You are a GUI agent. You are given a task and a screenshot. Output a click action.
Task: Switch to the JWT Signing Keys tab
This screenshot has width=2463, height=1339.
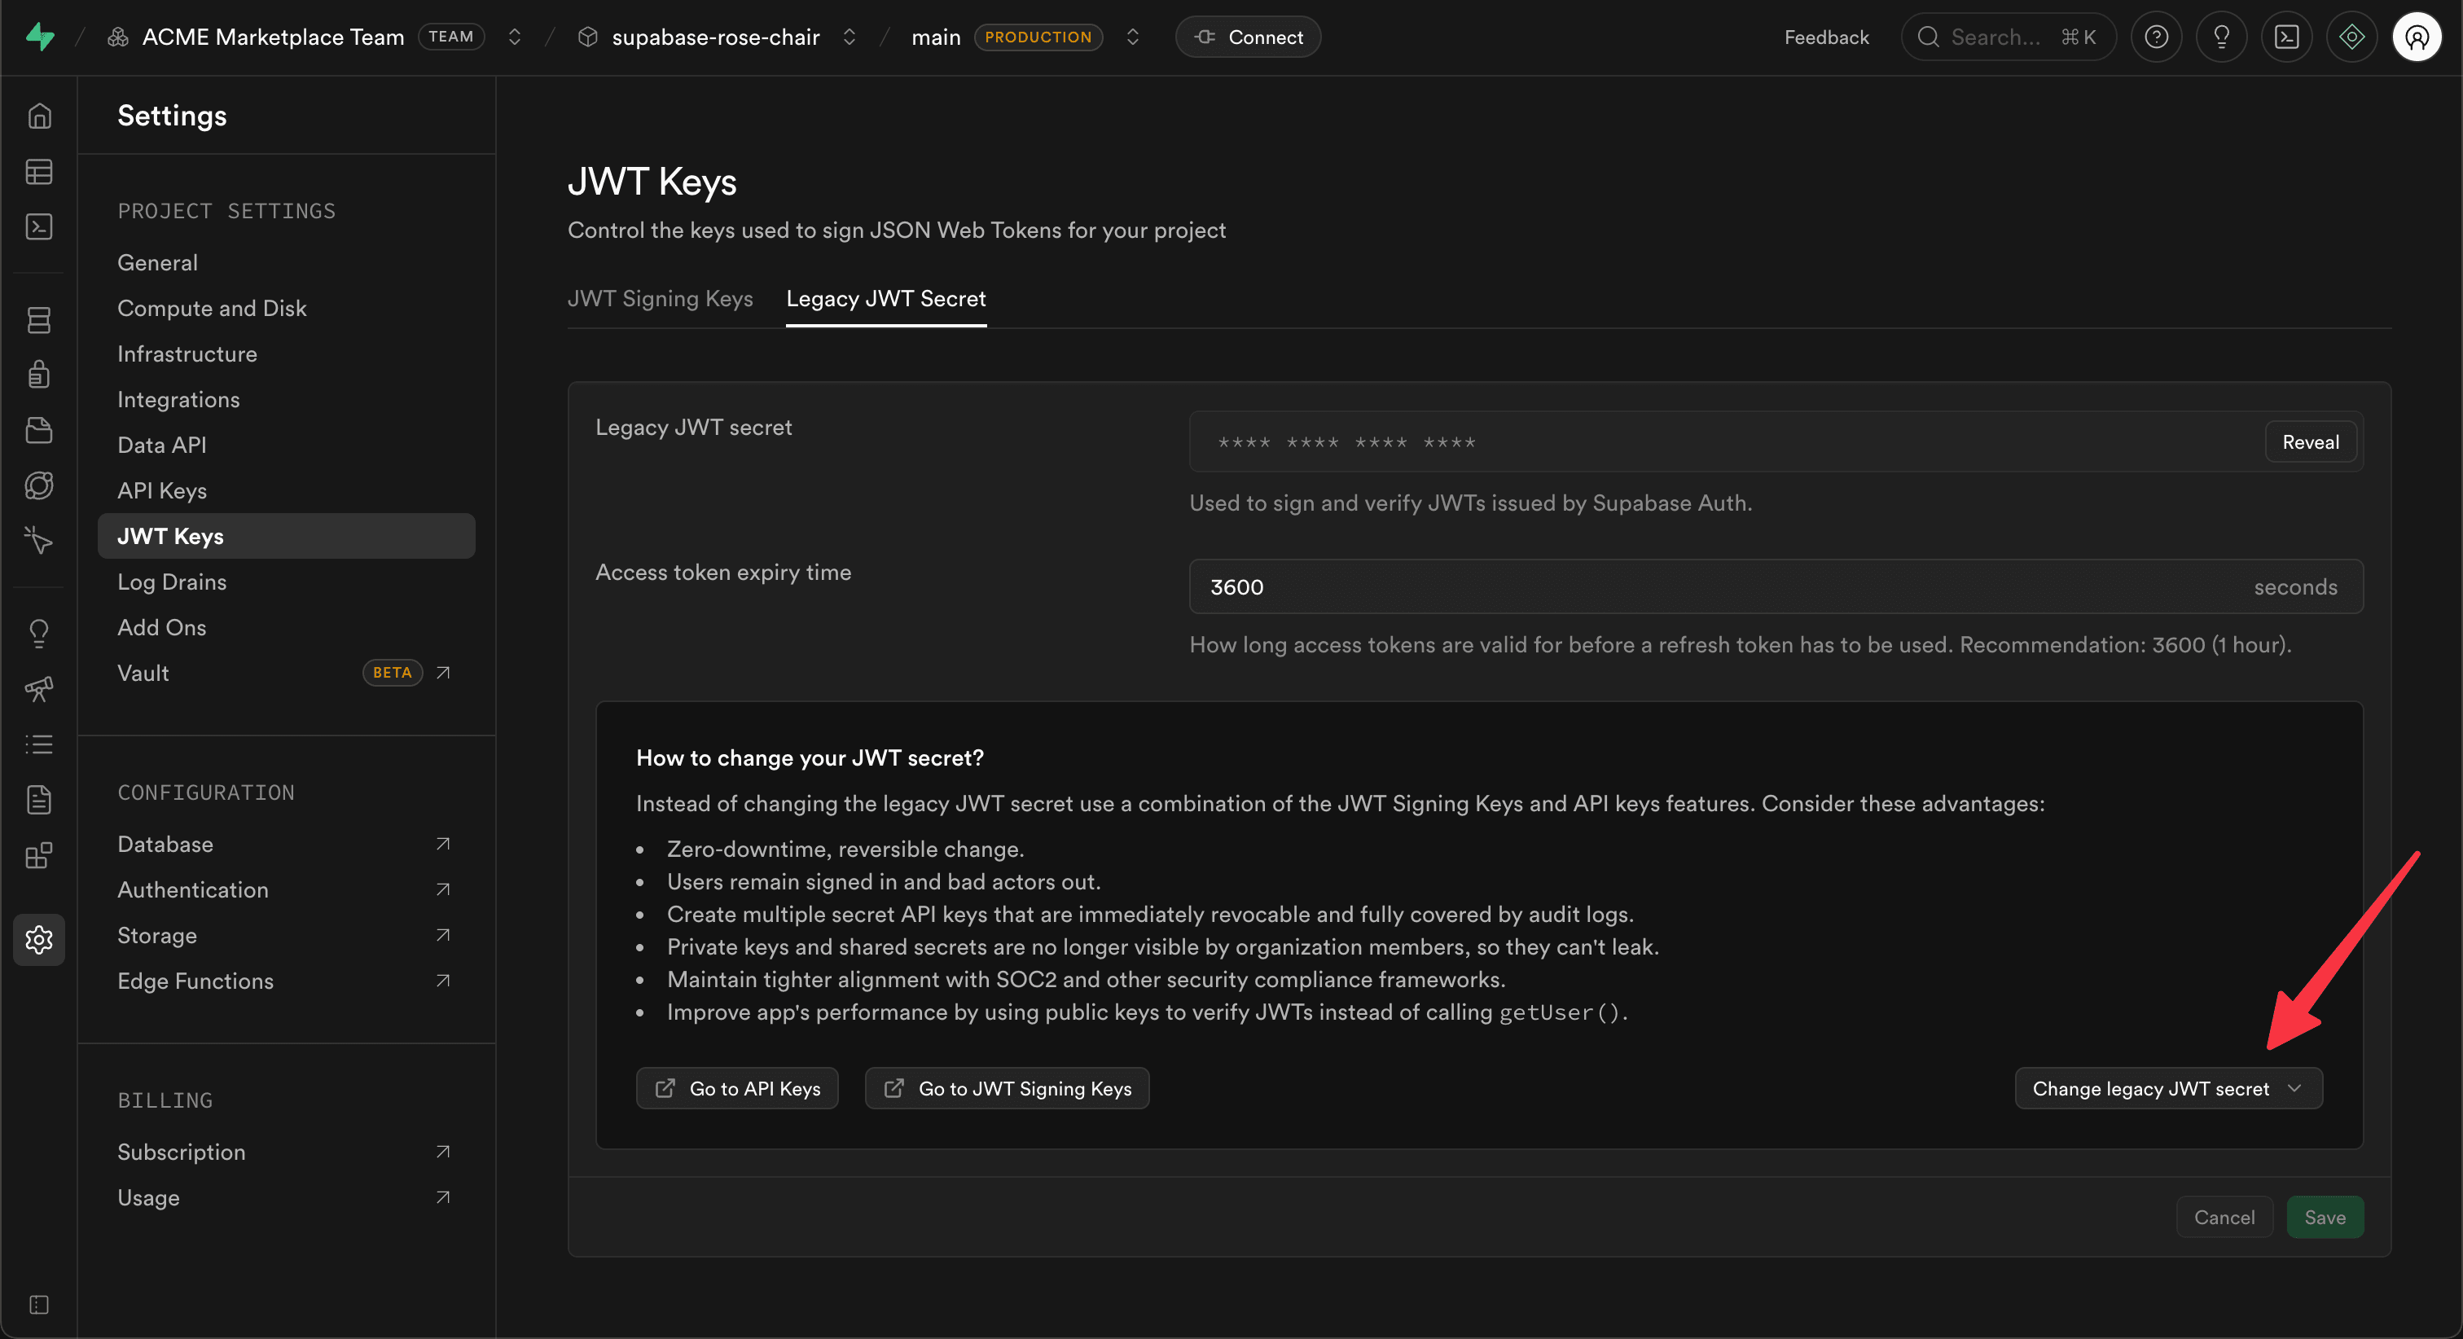(x=660, y=298)
